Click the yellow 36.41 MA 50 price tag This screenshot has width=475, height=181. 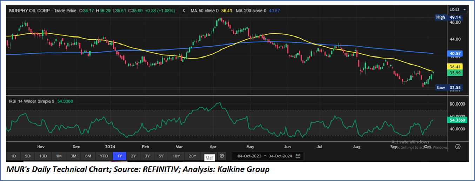455,66
